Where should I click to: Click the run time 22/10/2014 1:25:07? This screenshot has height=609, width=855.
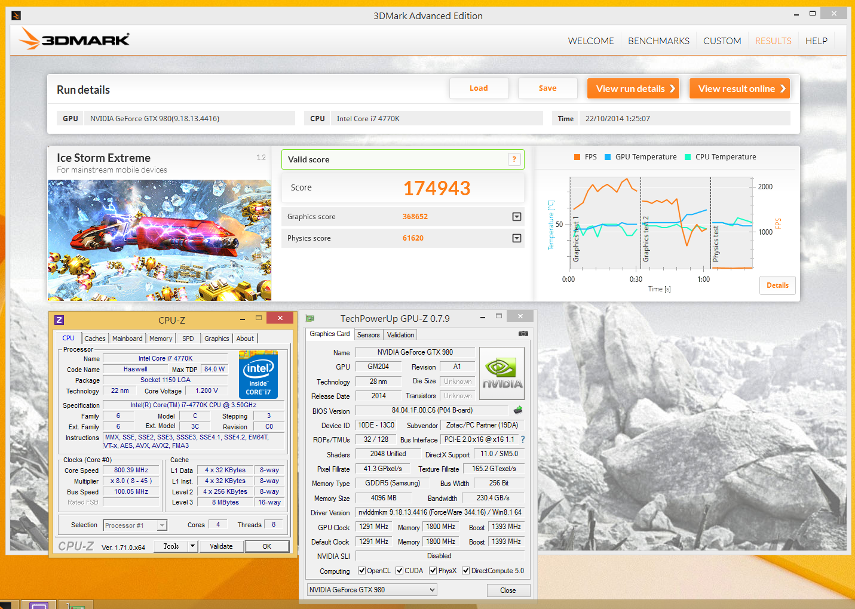click(x=618, y=119)
